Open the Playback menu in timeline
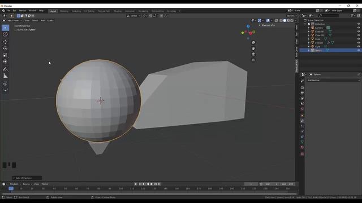Image resolution: width=362 pixels, height=203 pixels. [x=15, y=184]
